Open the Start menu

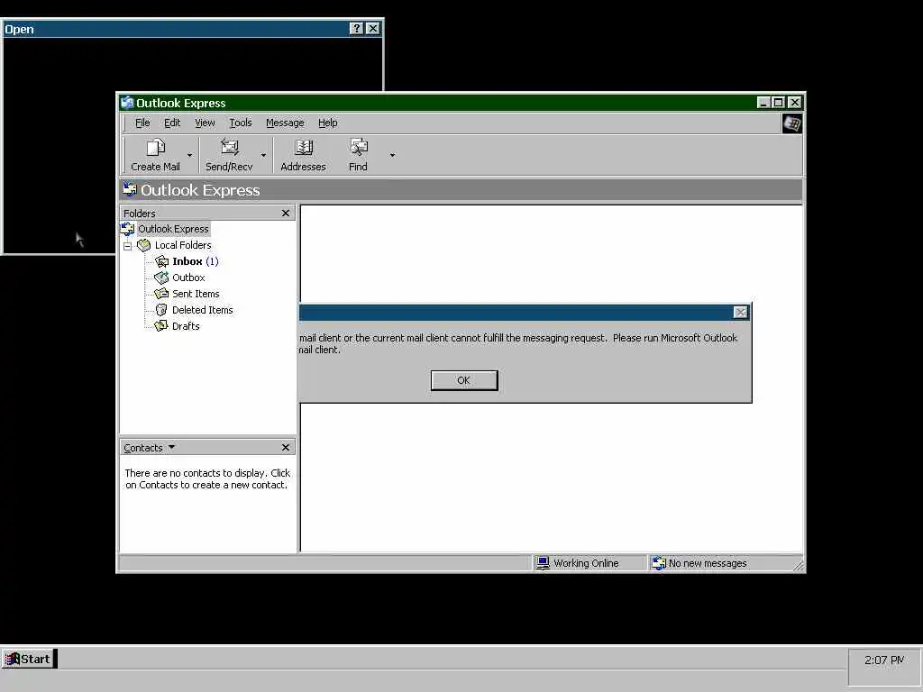(28, 659)
